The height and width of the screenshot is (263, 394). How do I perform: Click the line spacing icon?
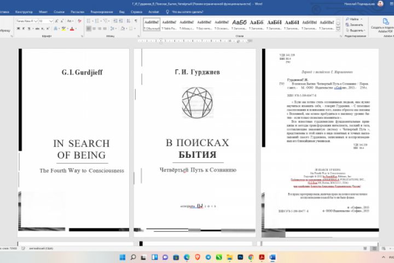click(112, 28)
